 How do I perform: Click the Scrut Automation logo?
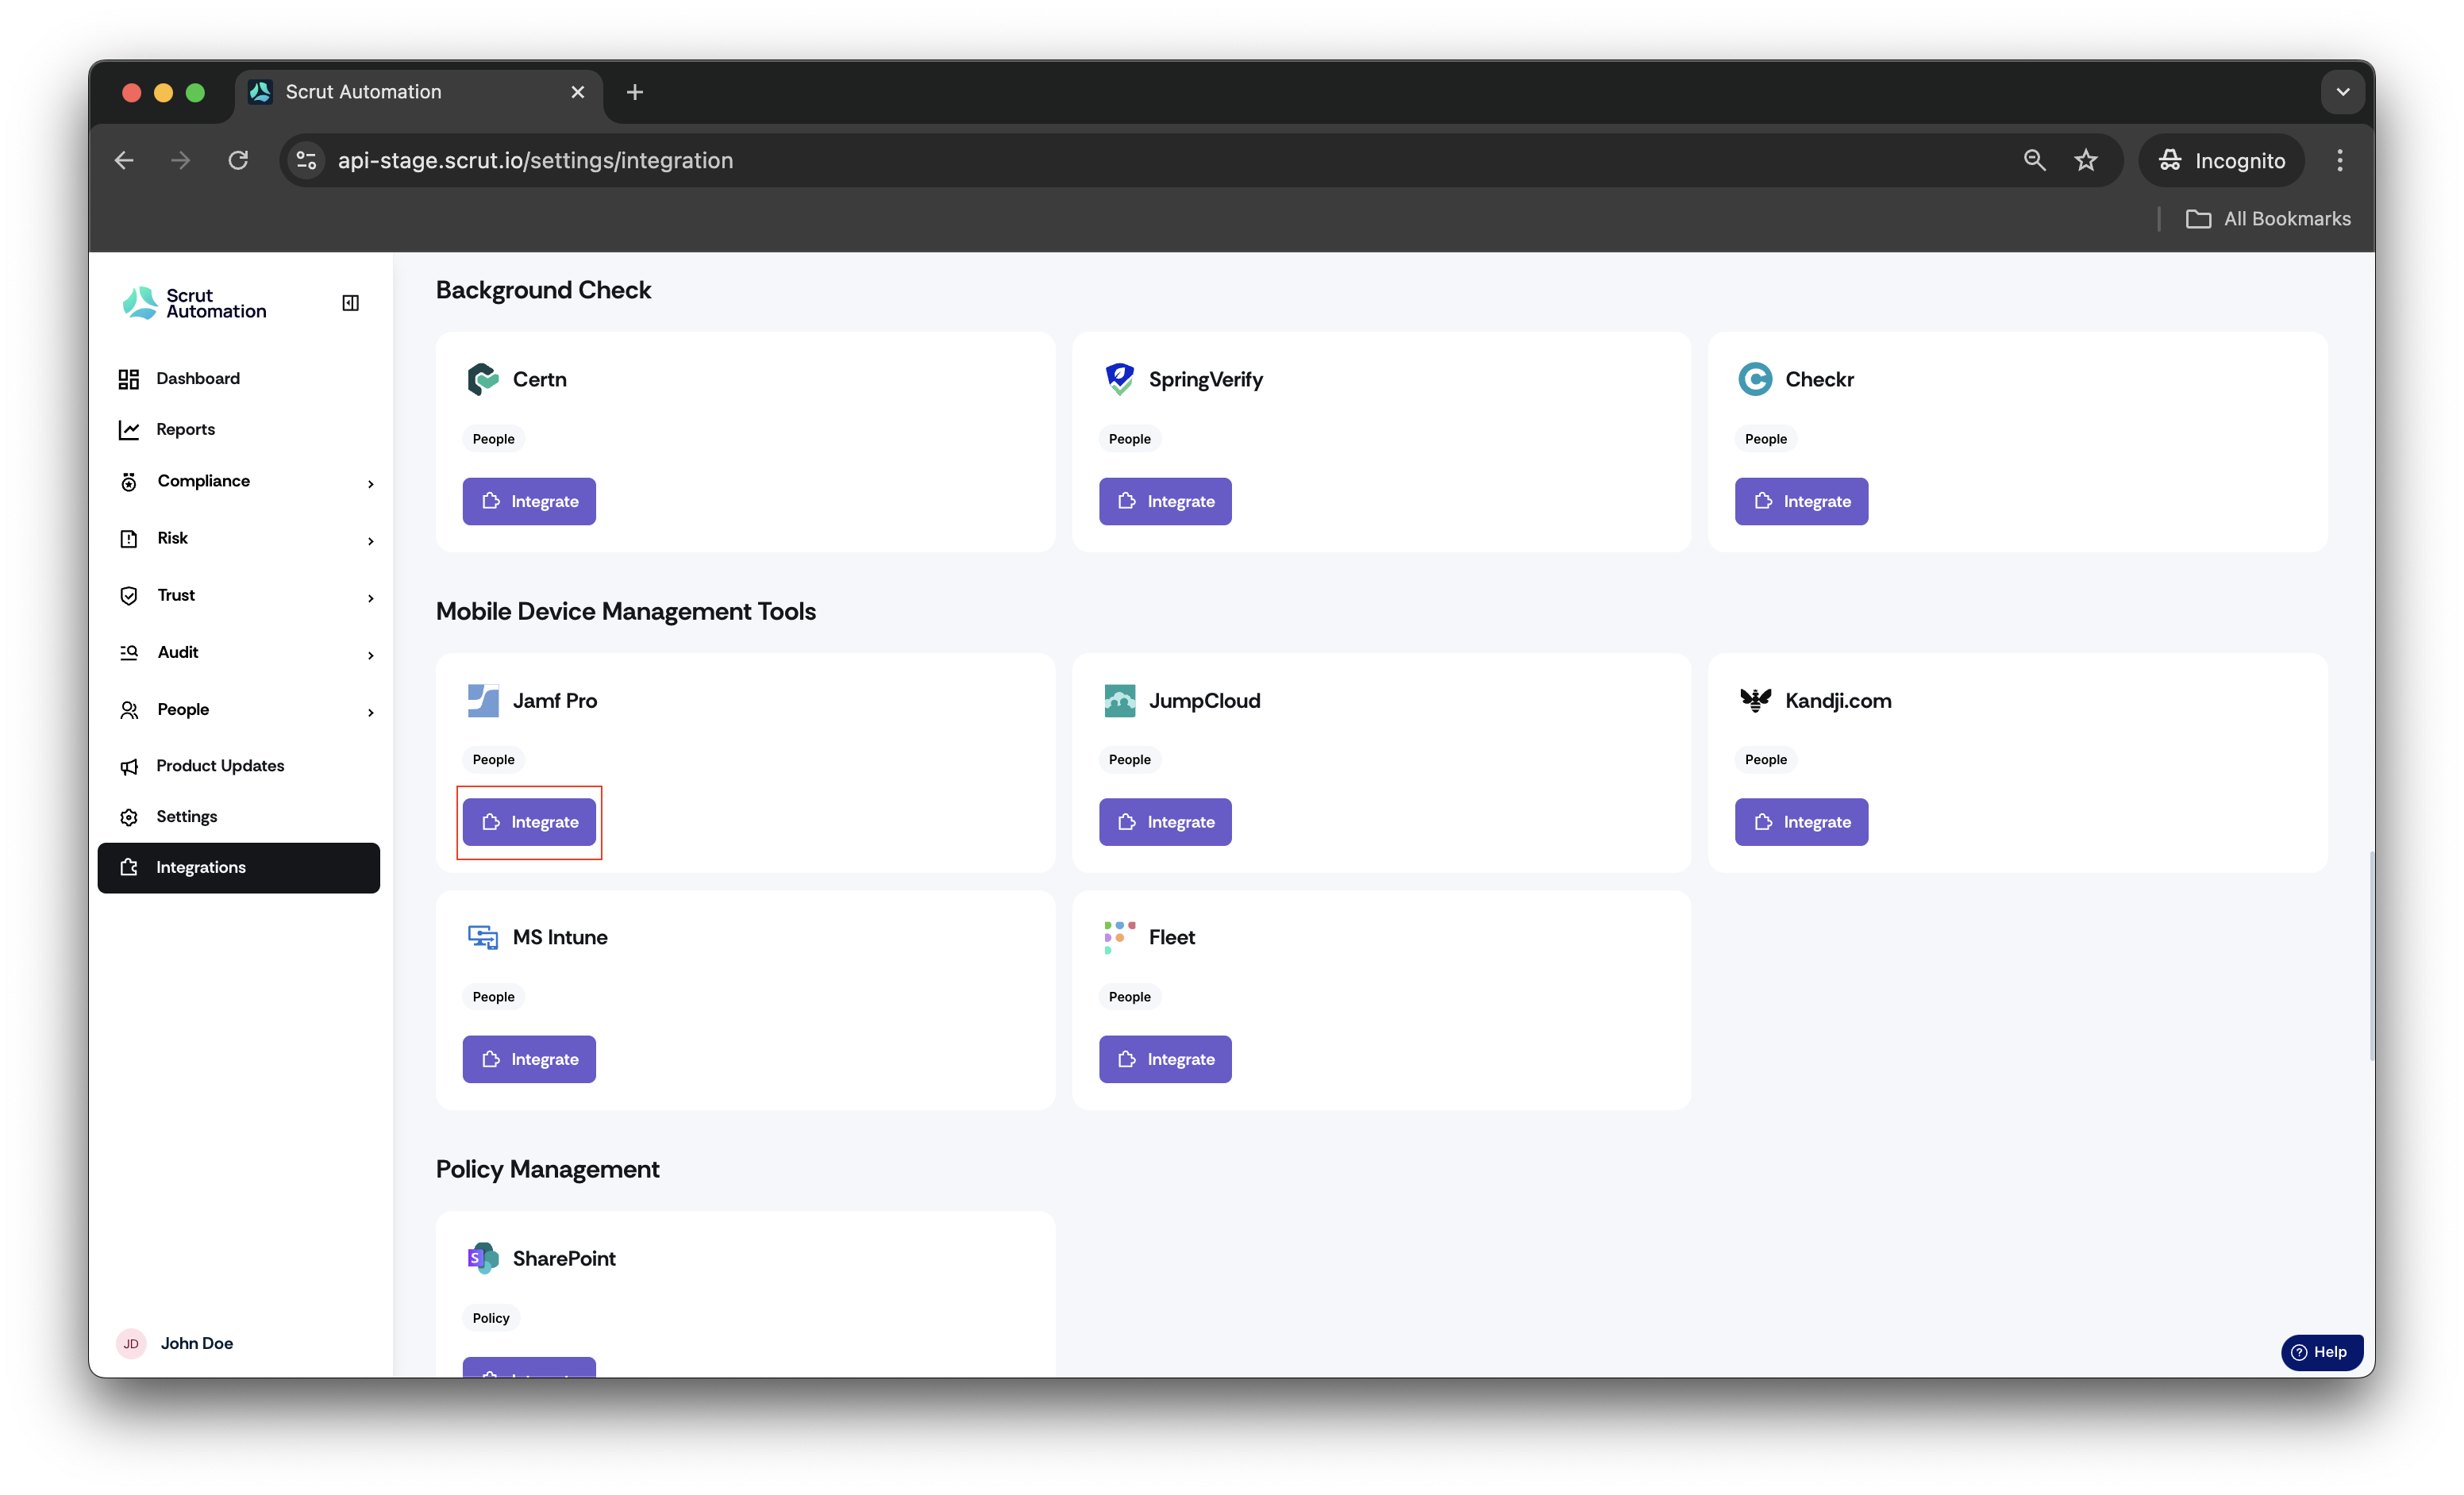coord(194,303)
